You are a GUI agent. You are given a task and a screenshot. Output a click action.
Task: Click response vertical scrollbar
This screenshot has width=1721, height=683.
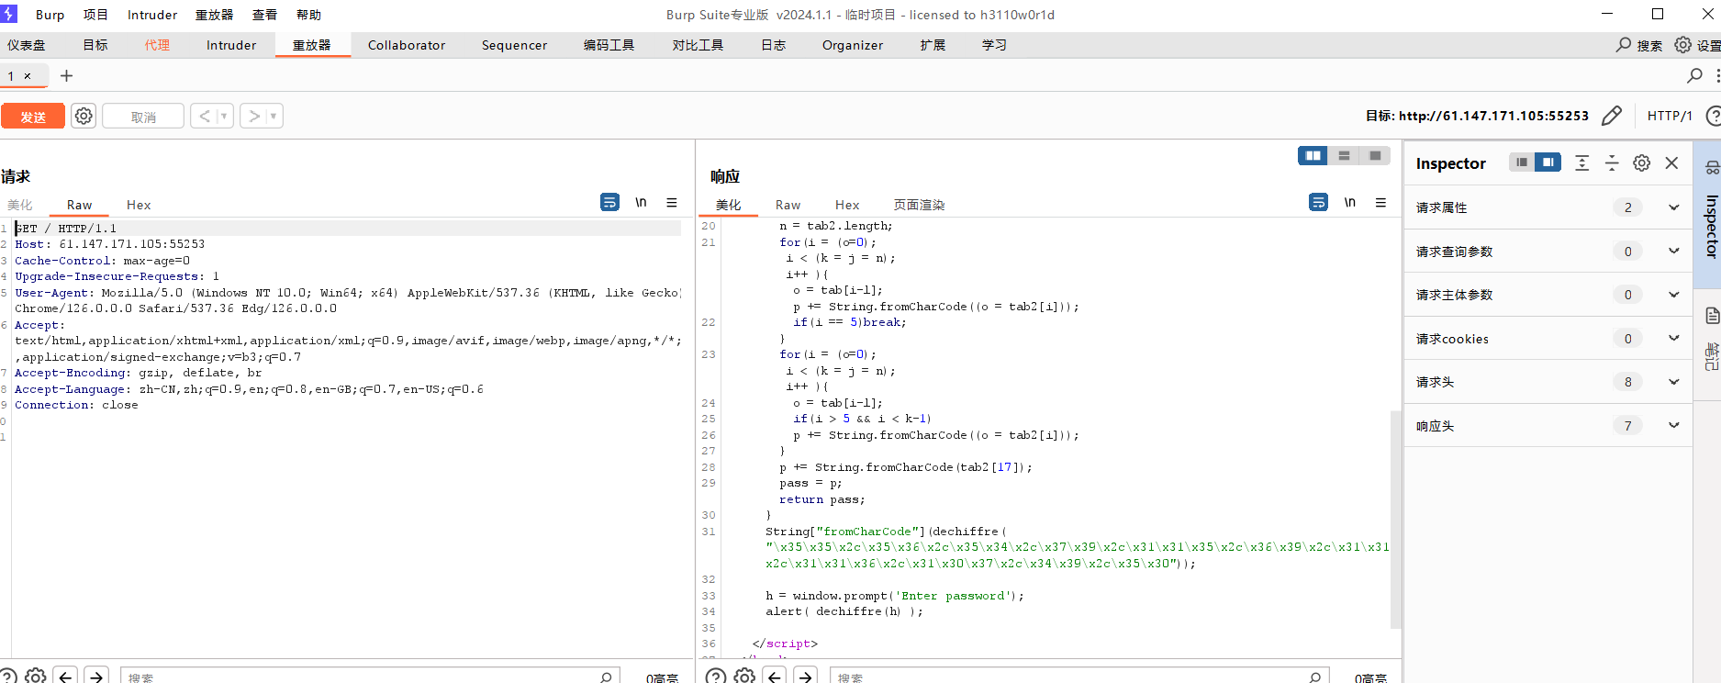[x=1396, y=519]
